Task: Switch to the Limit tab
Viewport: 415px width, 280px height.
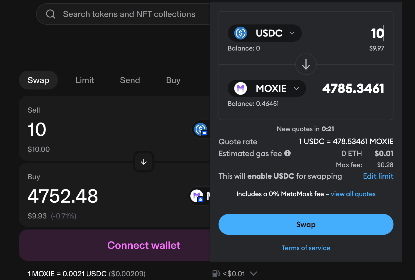Action: [85, 80]
